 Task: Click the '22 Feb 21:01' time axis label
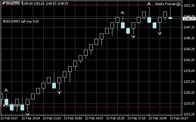52,118
